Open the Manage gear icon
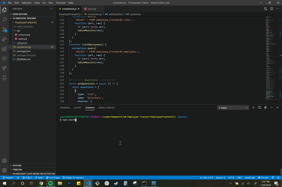The width and height of the screenshot is (282, 187). (x=4, y=170)
